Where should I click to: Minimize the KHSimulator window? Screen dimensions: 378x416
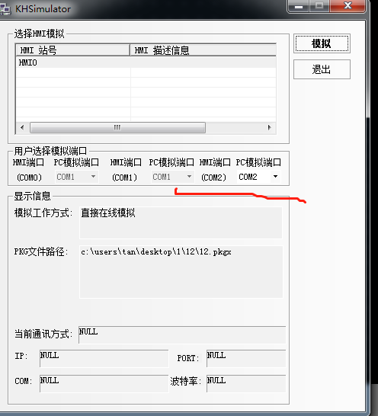[x=299, y=6]
